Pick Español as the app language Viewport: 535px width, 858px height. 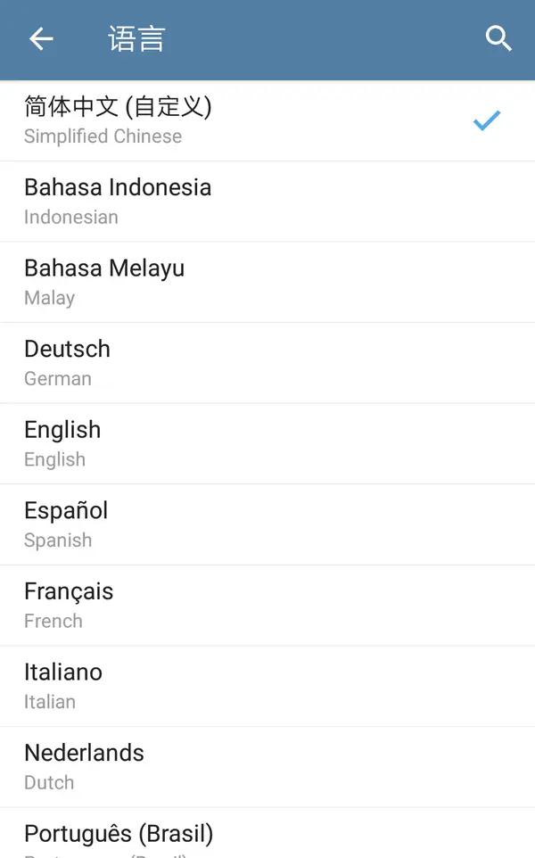coord(66,511)
